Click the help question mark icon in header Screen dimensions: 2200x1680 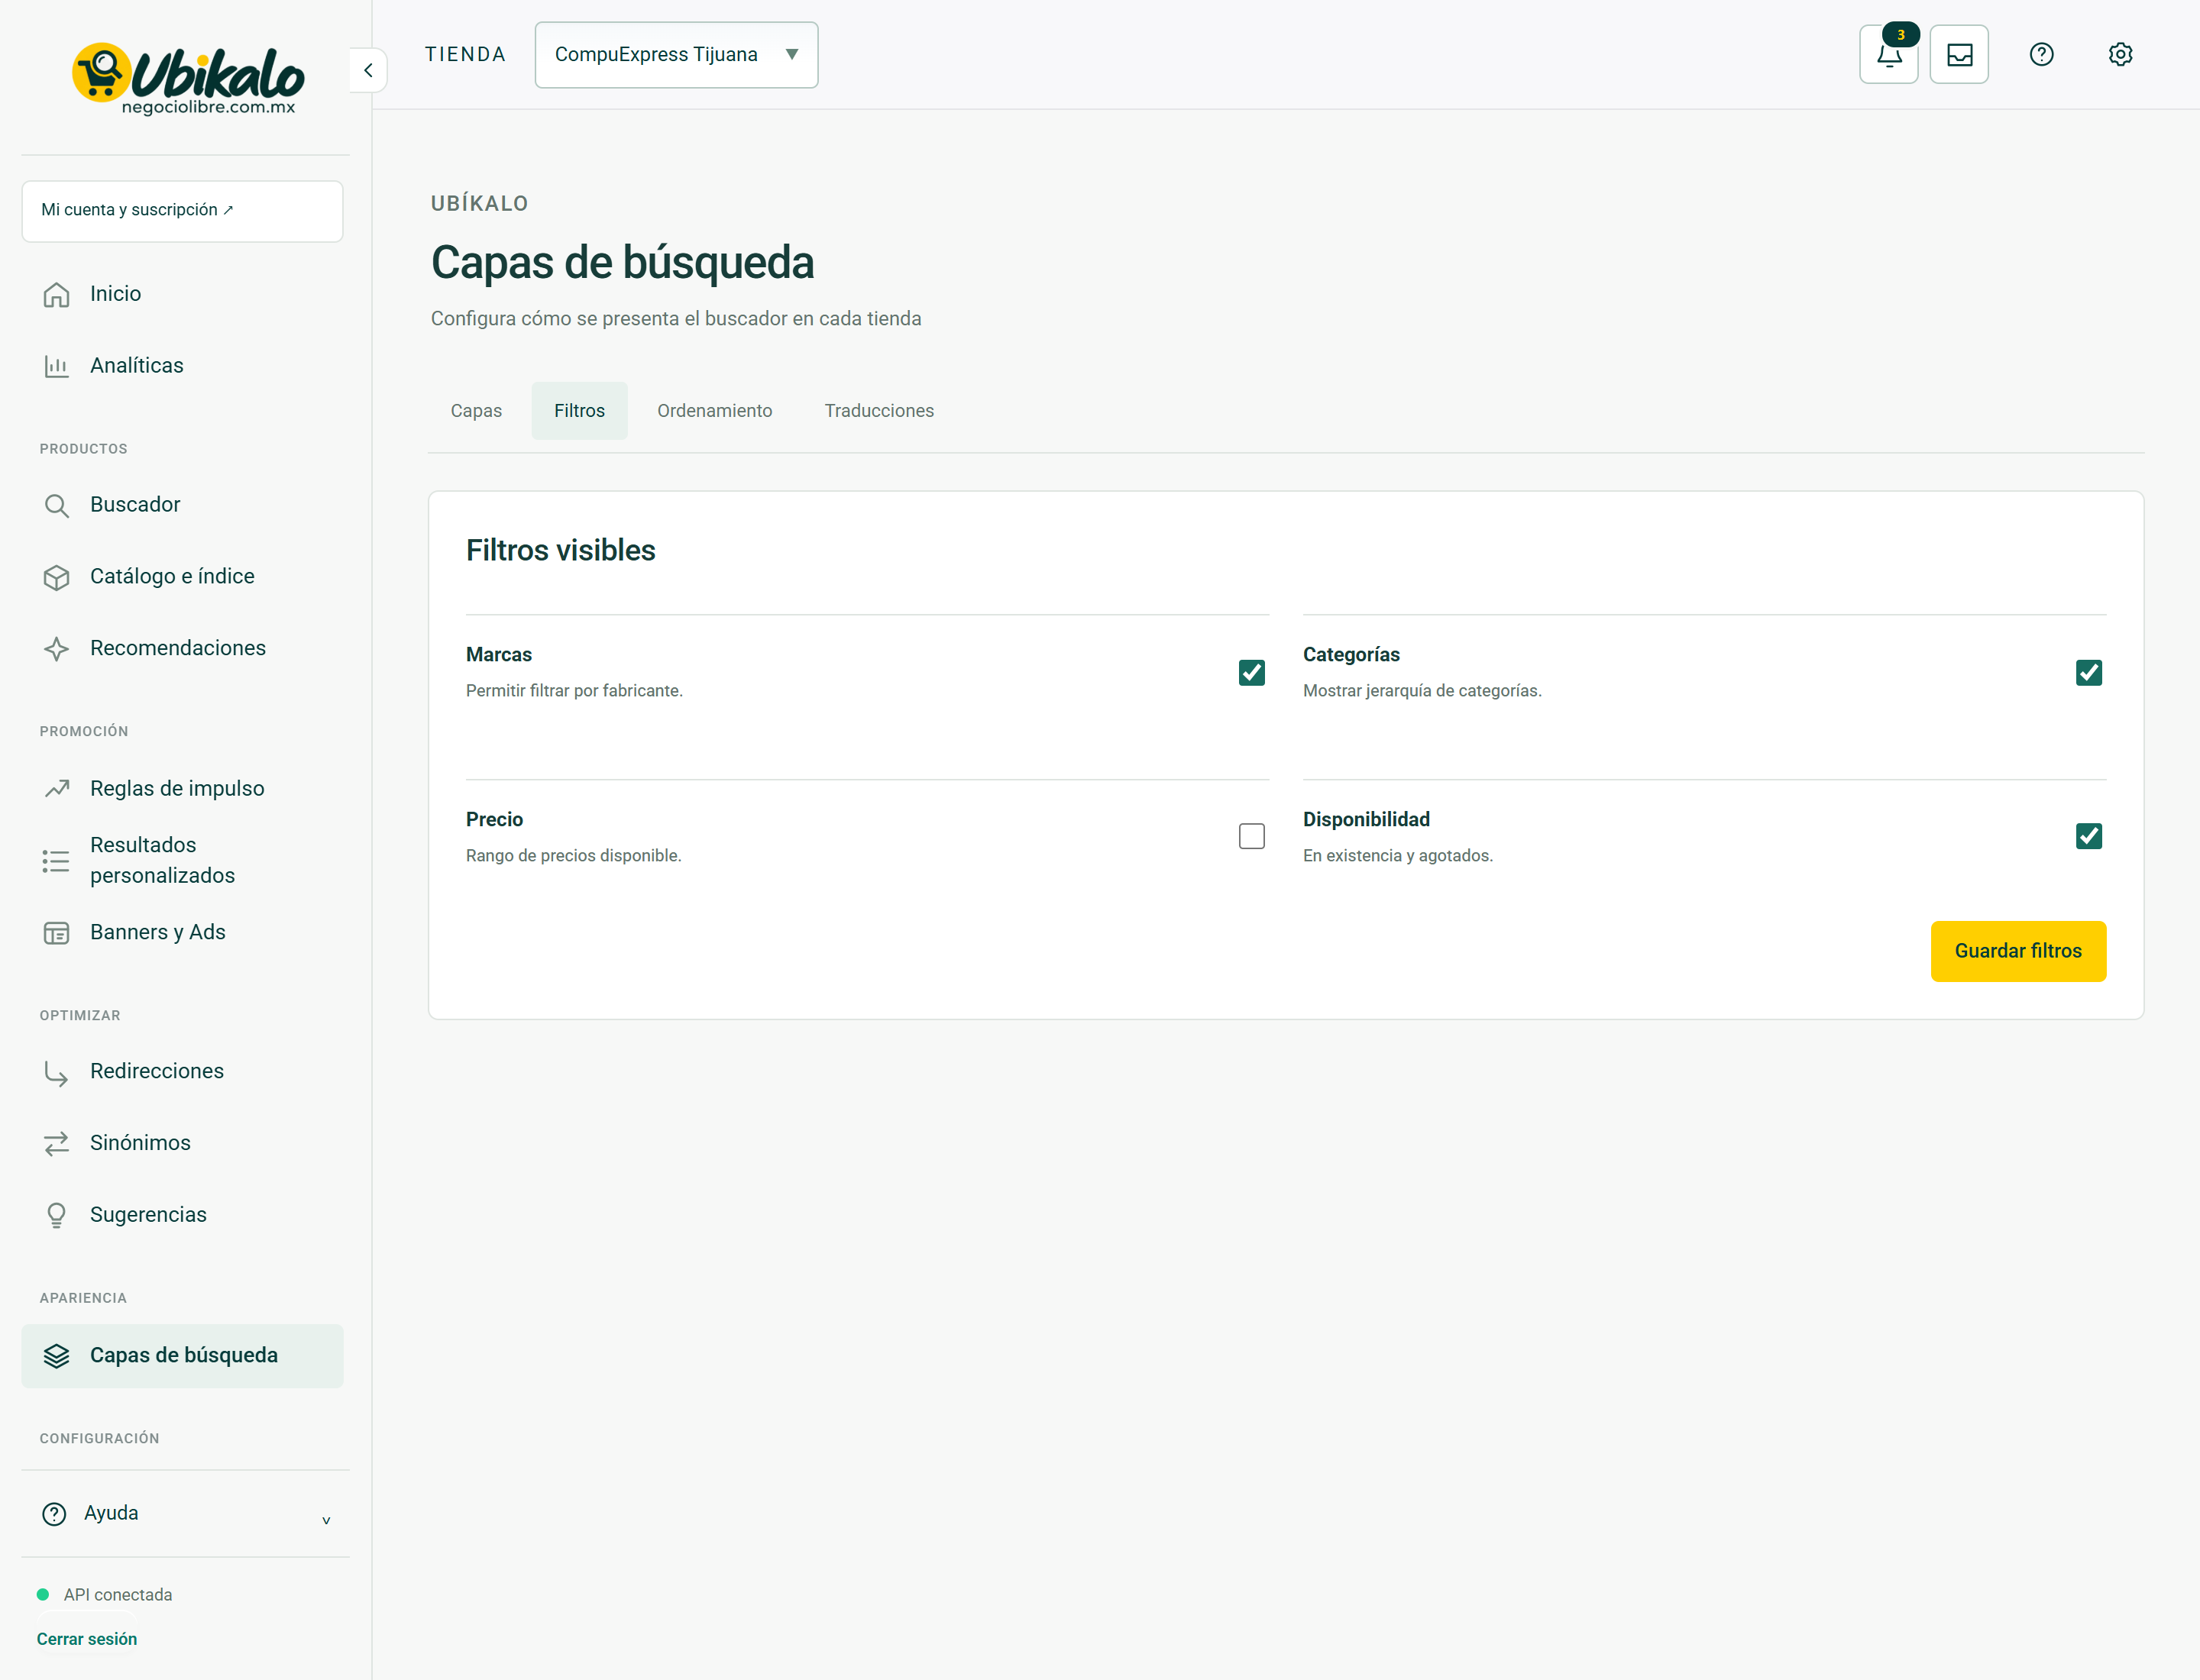pos(2041,54)
